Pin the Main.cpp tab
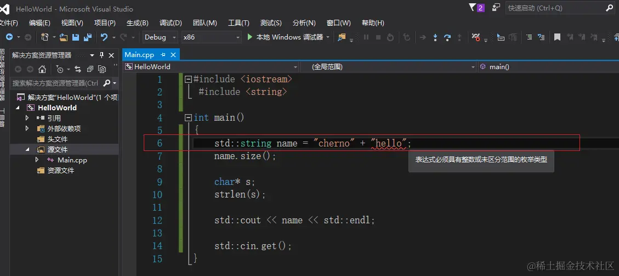619x276 pixels. point(163,55)
